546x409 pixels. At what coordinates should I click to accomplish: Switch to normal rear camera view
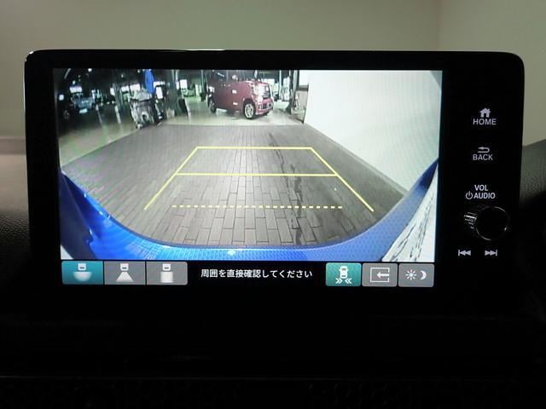pos(125,274)
